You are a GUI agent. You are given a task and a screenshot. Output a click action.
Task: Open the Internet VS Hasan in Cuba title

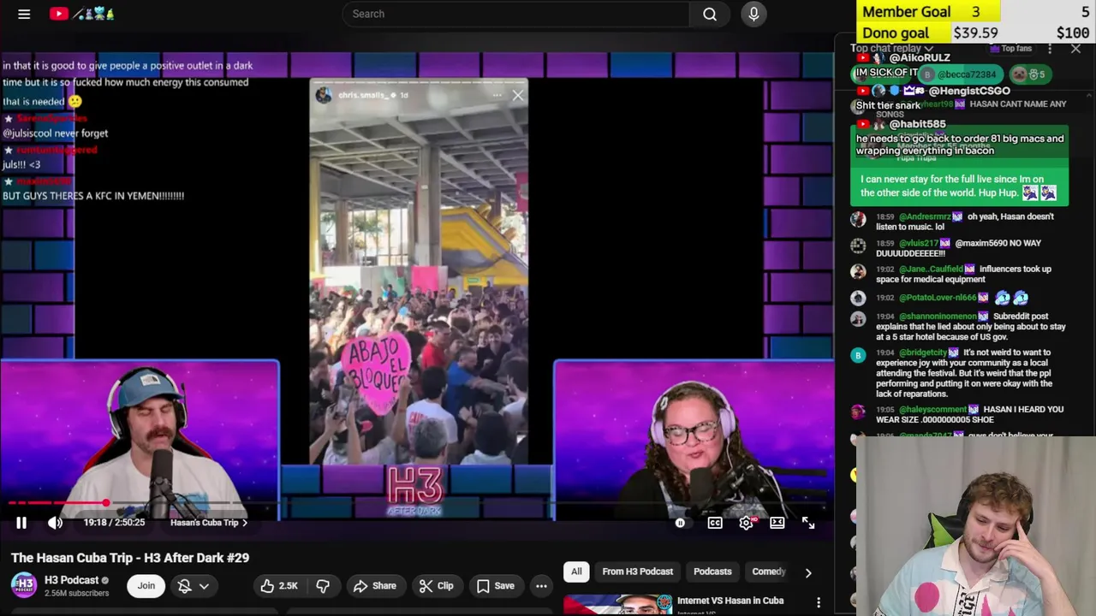click(730, 601)
